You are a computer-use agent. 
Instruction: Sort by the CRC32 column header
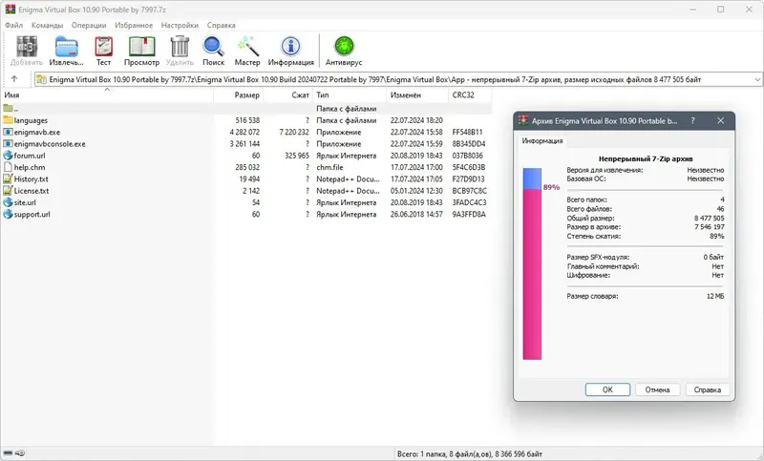[x=470, y=94]
